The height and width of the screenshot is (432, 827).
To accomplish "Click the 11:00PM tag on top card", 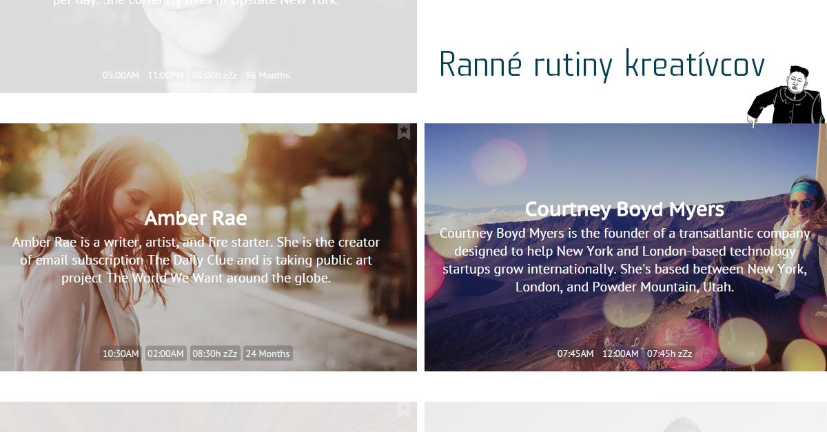I will [x=165, y=75].
